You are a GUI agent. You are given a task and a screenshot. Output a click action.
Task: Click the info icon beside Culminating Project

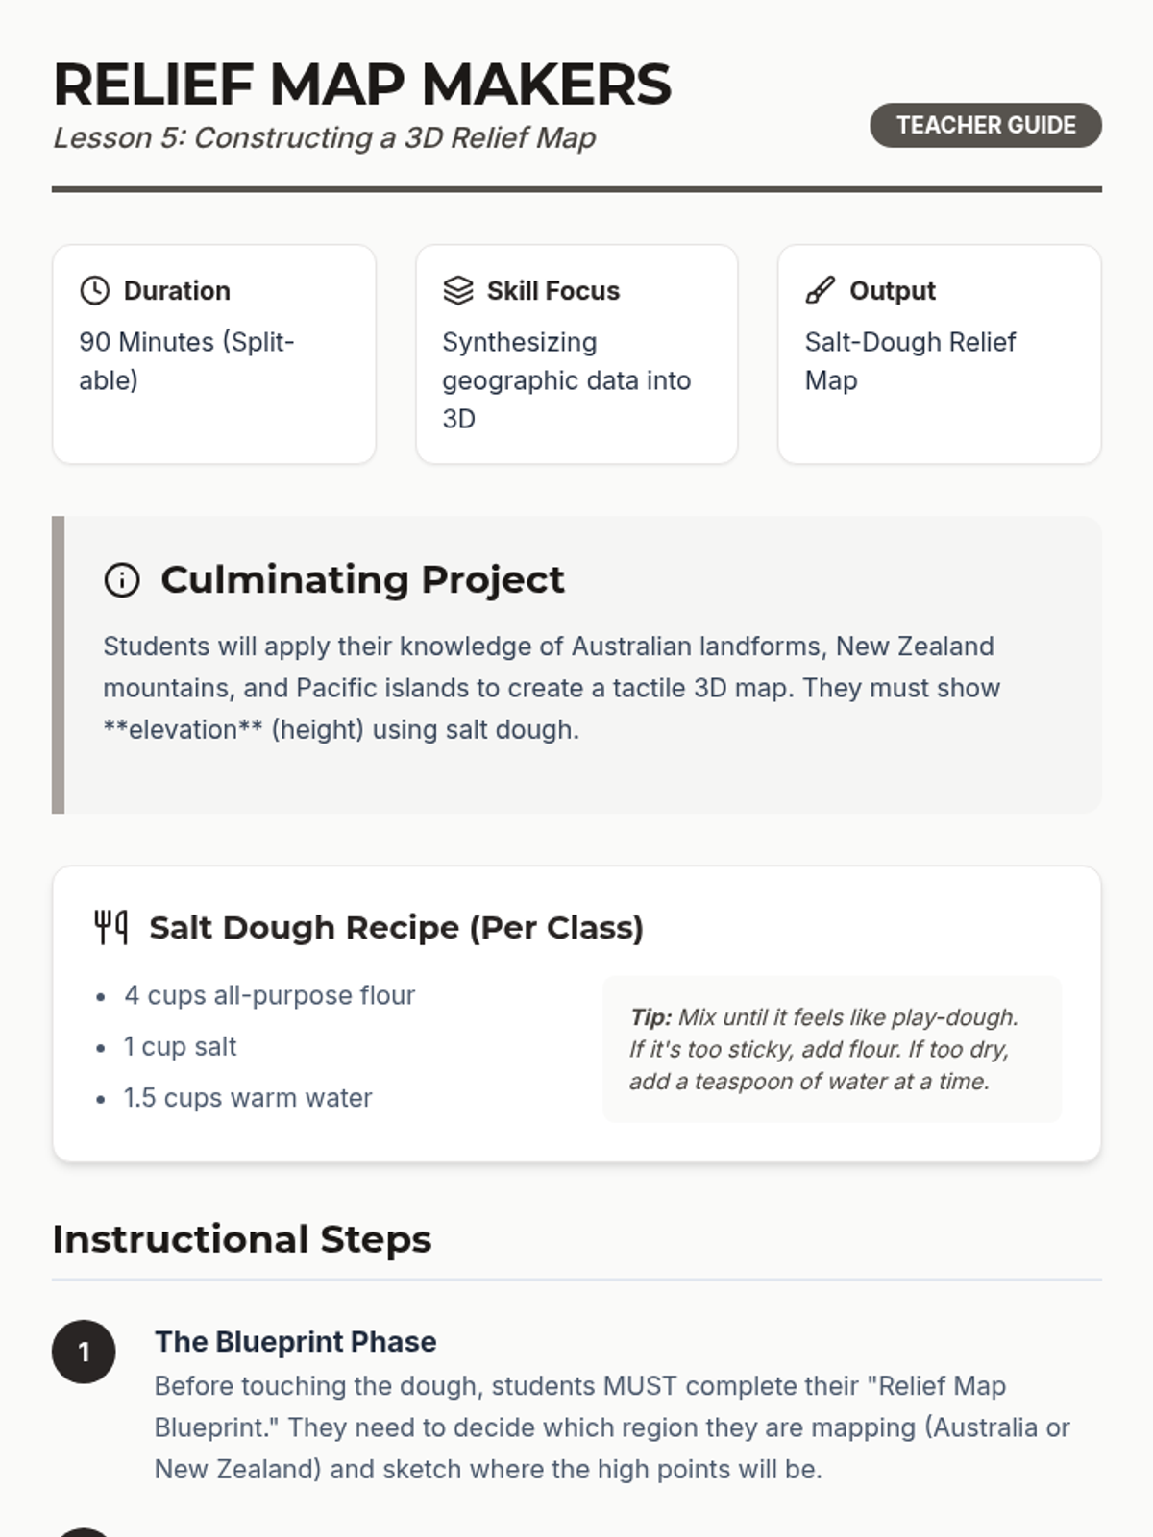click(x=122, y=580)
